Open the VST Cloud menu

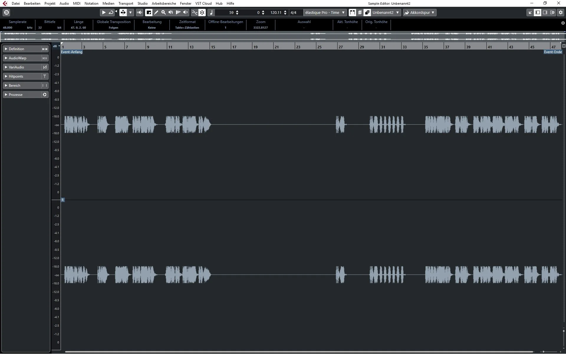[203, 4]
